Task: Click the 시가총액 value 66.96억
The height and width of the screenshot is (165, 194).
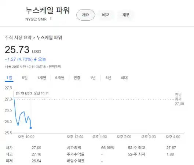Action: point(108,148)
